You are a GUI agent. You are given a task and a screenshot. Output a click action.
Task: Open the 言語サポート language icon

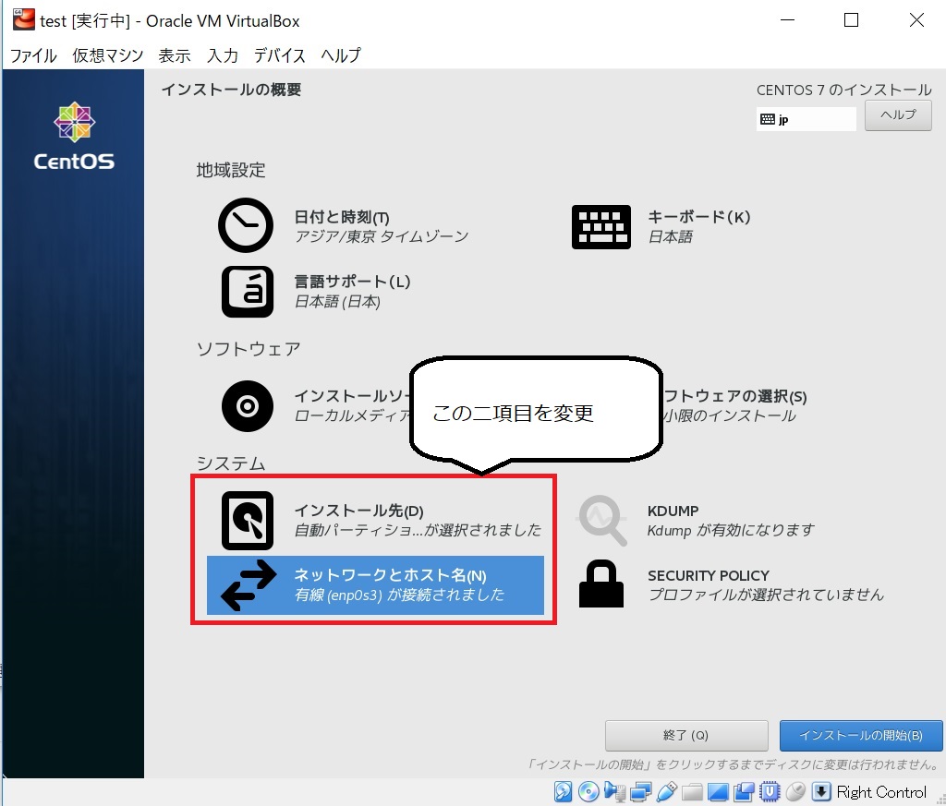248,292
